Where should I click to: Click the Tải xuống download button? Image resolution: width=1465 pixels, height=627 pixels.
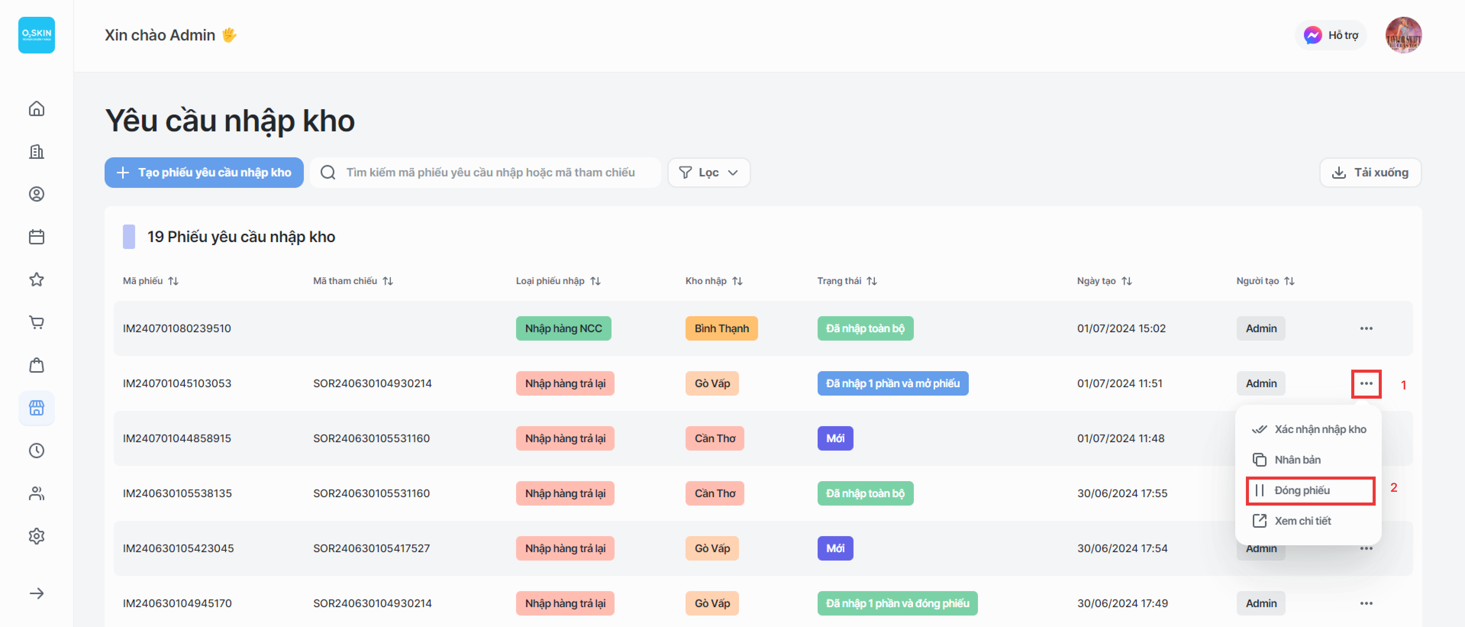tap(1370, 172)
